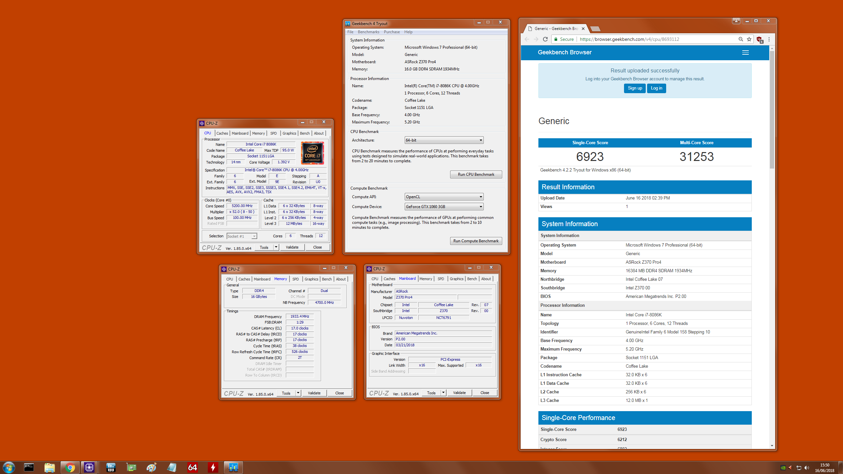The height and width of the screenshot is (474, 843).
Task: Click the browser vertical scrollbar thumb
Action: 772,109
